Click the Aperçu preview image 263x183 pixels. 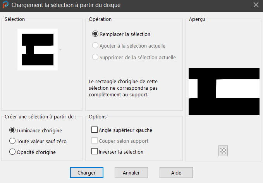224,92
